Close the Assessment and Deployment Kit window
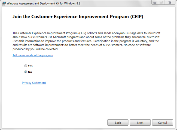This screenshot has height=130, width=177. (169, 3)
